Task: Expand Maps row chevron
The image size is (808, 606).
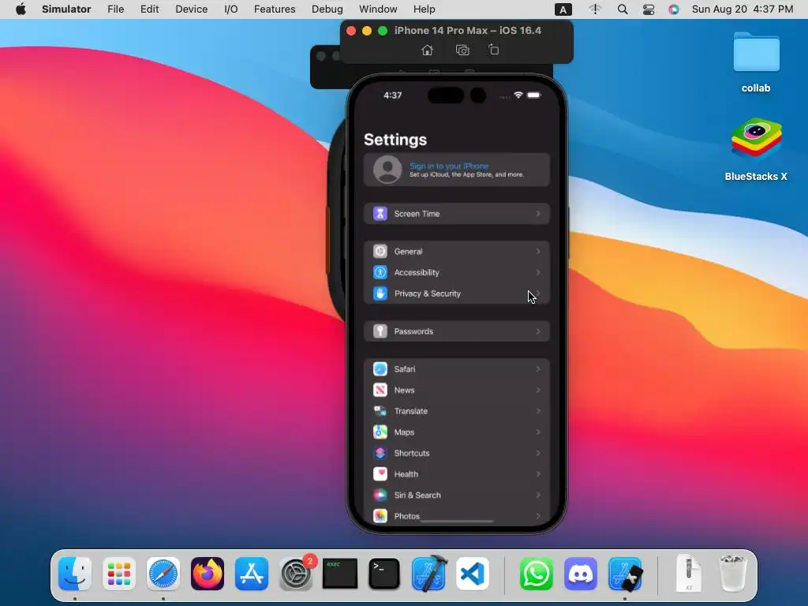Action: click(538, 432)
